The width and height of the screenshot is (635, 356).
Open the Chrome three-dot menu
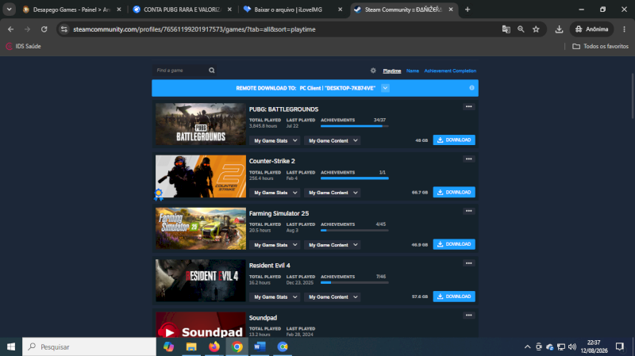[x=624, y=29]
